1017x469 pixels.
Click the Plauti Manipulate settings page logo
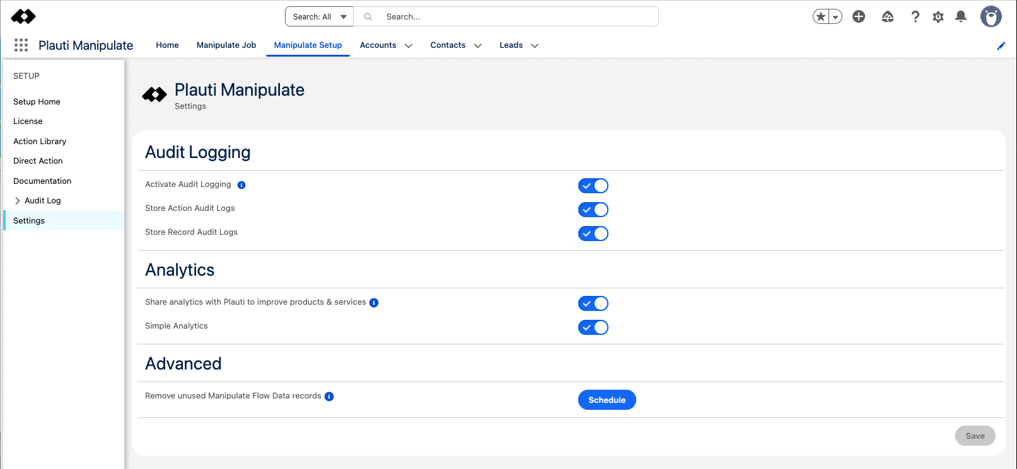[154, 95]
